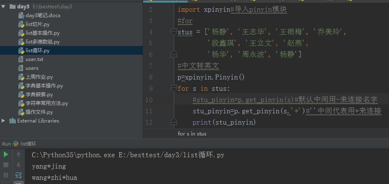The image size is (389, 184).
Task: Click the 'for s in stus:' statement
Action: [x=204, y=89]
